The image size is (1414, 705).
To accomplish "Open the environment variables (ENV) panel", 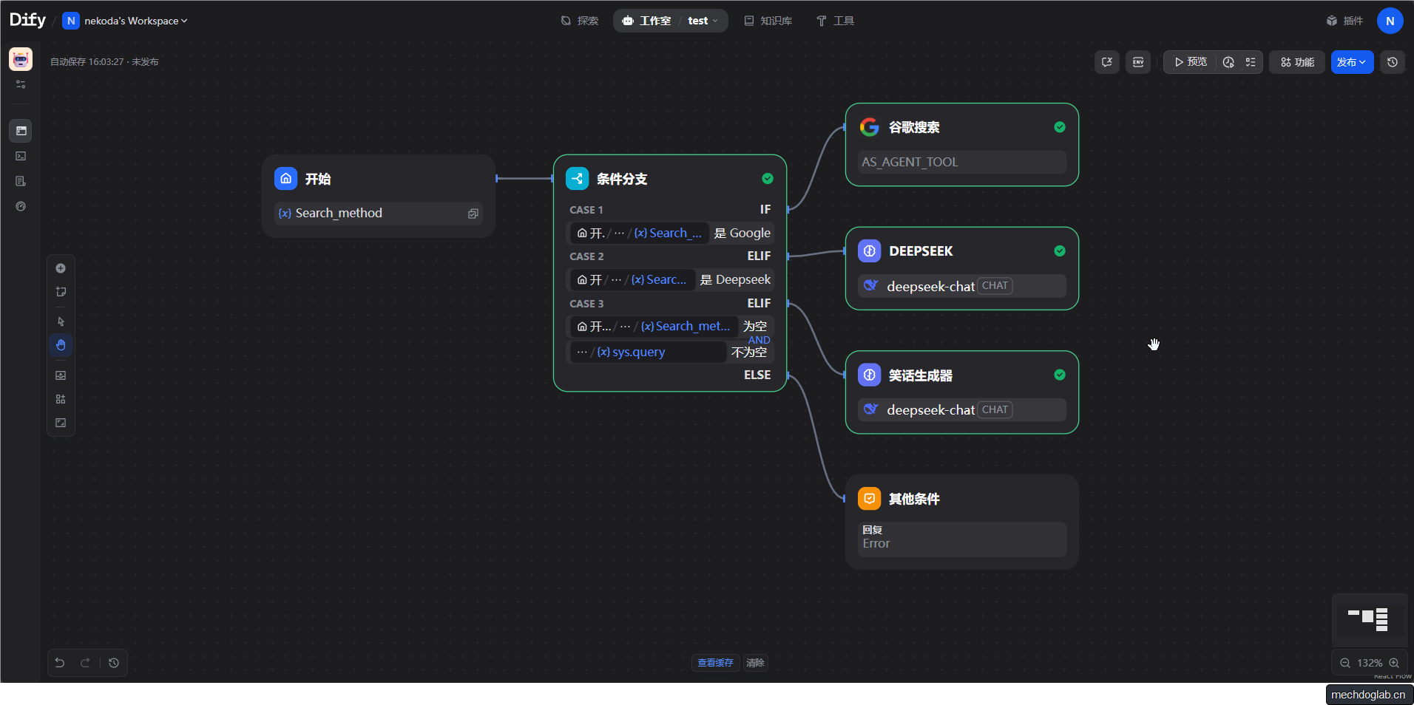I will point(1139,62).
